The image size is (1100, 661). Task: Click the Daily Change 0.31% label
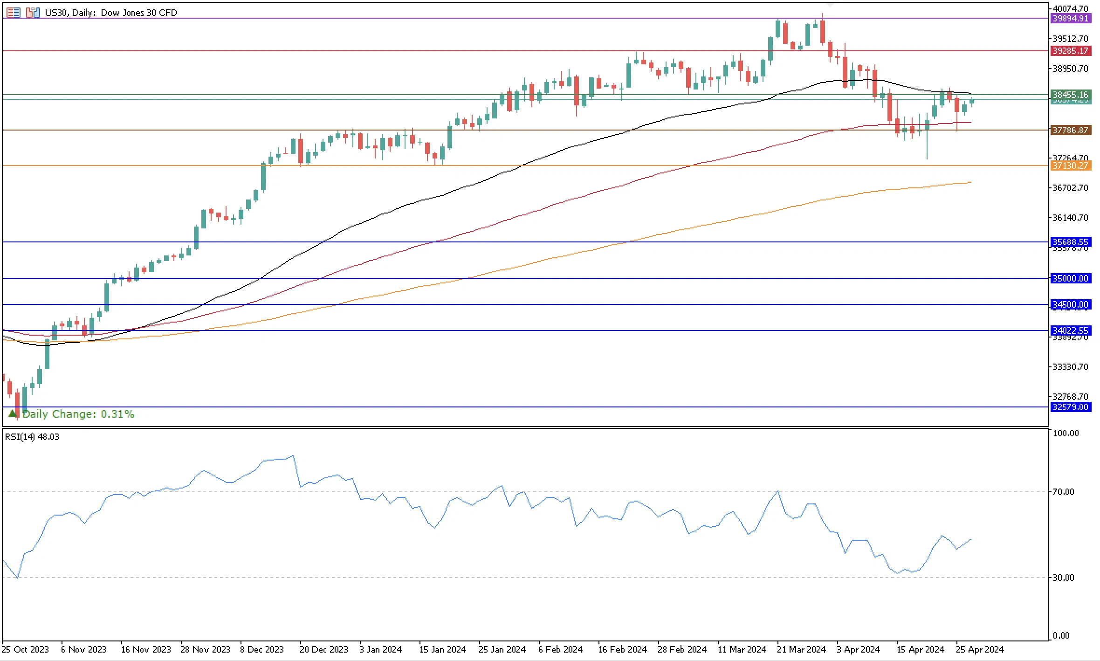[78, 414]
